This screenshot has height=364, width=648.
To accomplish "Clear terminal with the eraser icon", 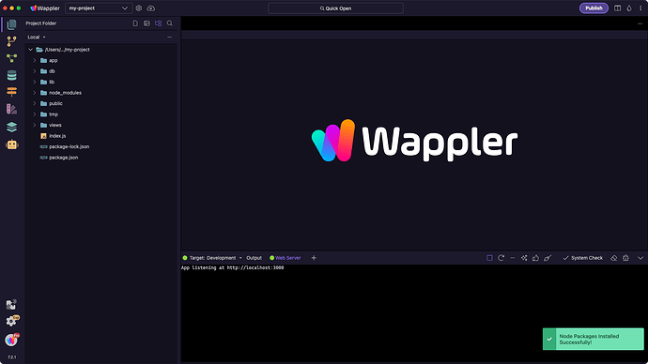I will click(614, 258).
